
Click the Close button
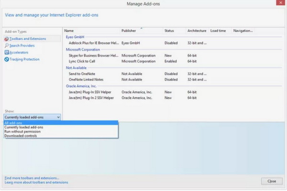(272, 181)
